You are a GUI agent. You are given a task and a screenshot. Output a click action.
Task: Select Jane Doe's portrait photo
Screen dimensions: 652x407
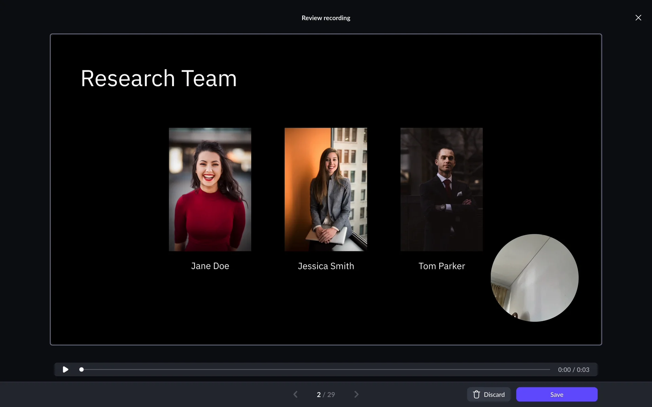point(210,189)
